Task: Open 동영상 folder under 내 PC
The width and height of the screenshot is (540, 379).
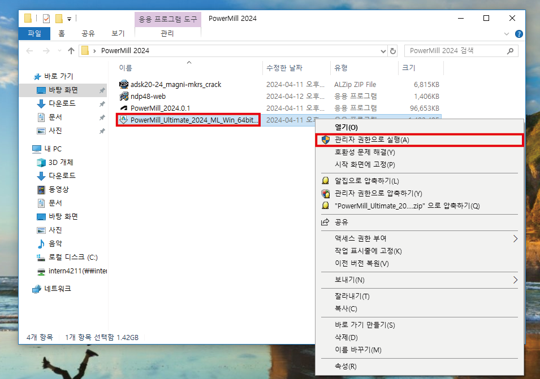Action: coord(59,190)
